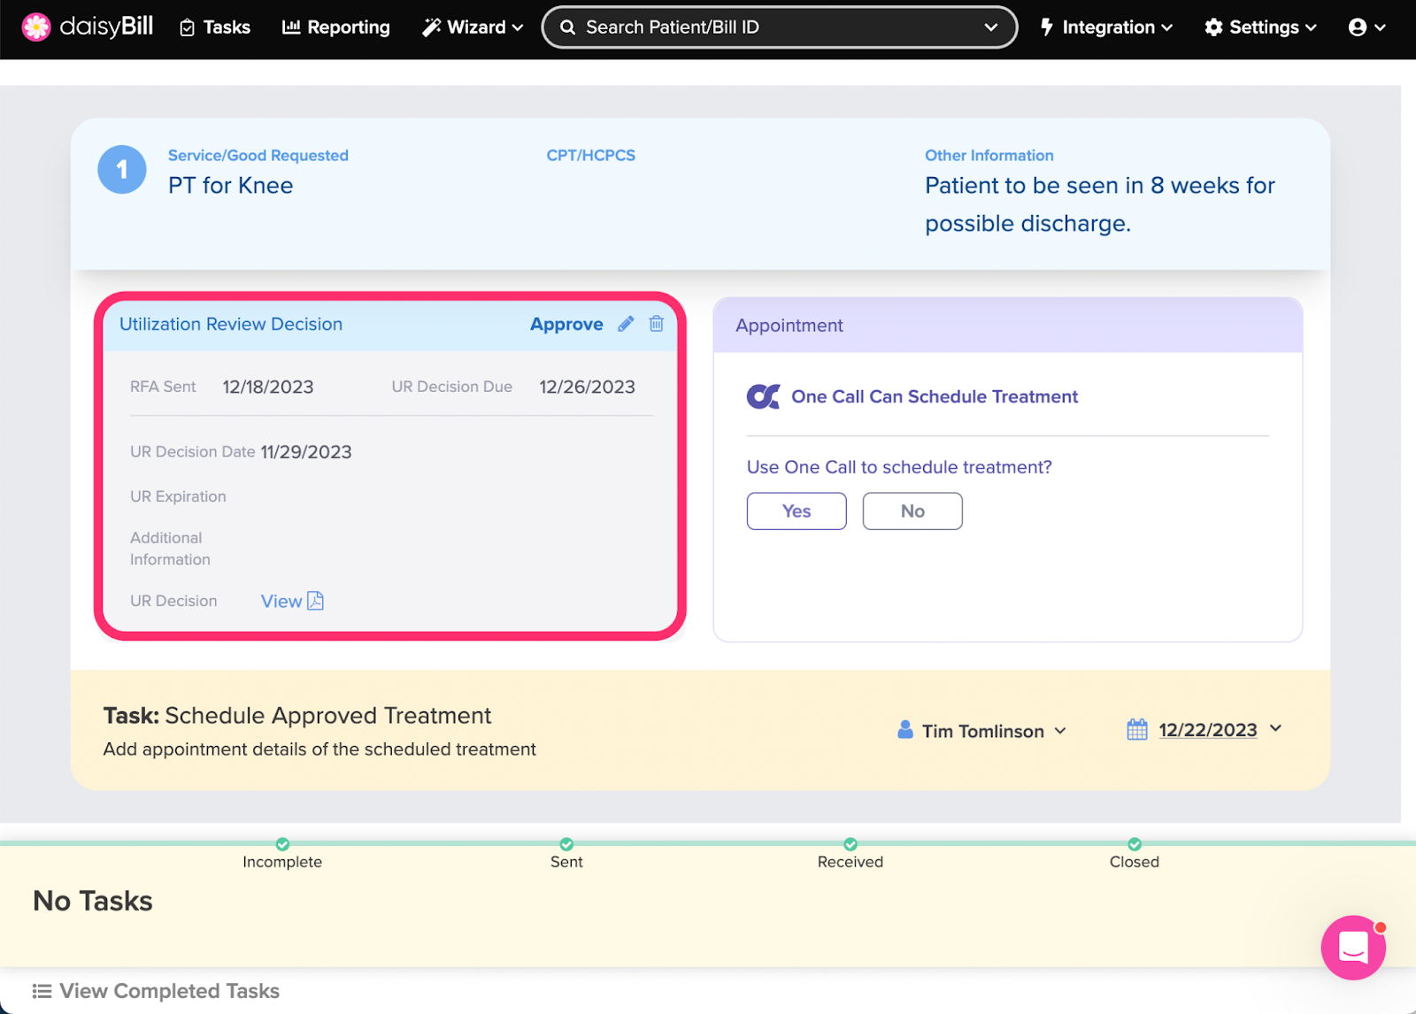Click the Closed status marker
The height and width of the screenshot is (1014, 1416).
coord(1134,845)
